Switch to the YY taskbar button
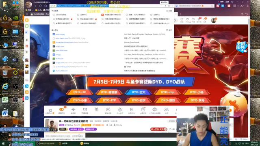The image size is (260, 146). tap(63, 144)
